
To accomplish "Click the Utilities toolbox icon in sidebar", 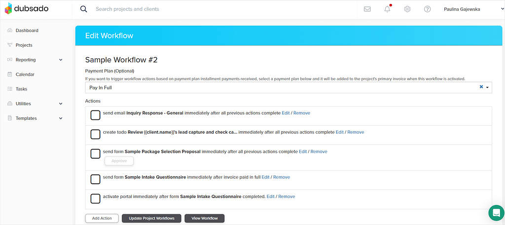I will pos(10,104).
